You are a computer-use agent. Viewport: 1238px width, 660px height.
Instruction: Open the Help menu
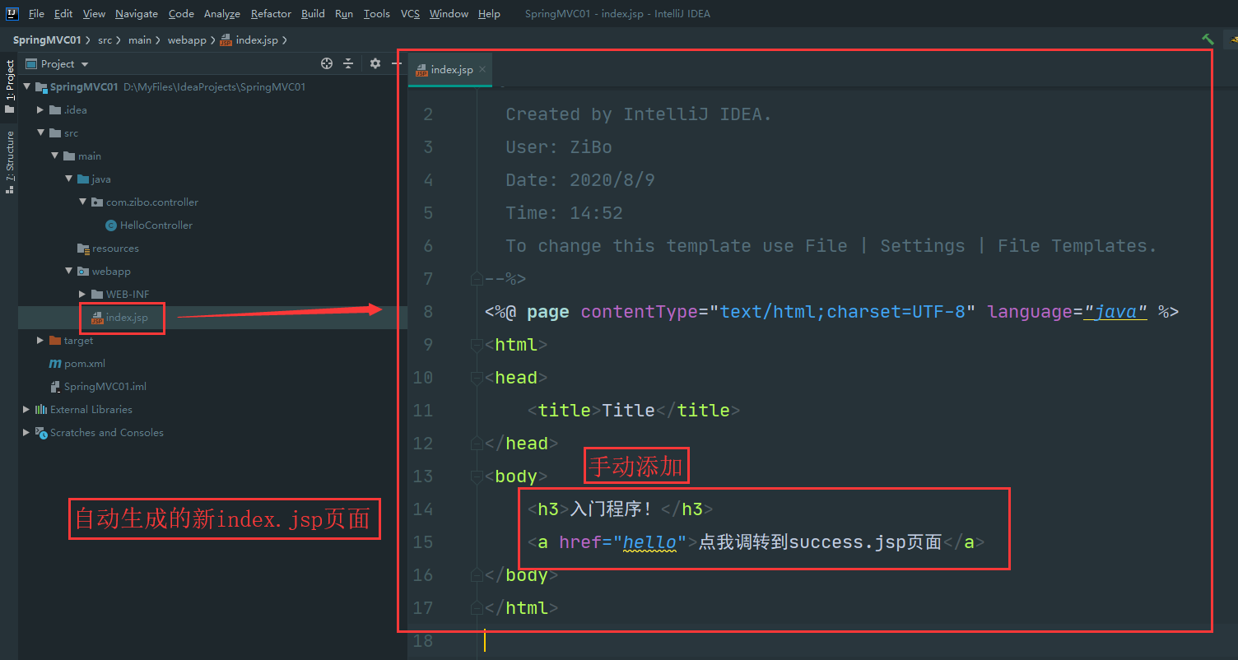click(489, 14)
